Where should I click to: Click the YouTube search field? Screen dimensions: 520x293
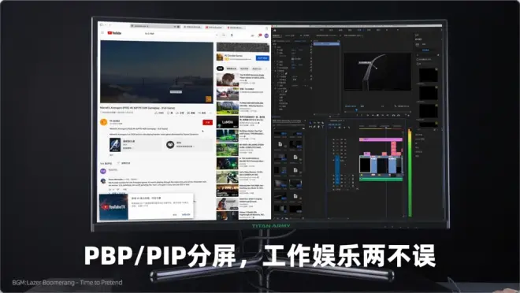pos(180,34)
